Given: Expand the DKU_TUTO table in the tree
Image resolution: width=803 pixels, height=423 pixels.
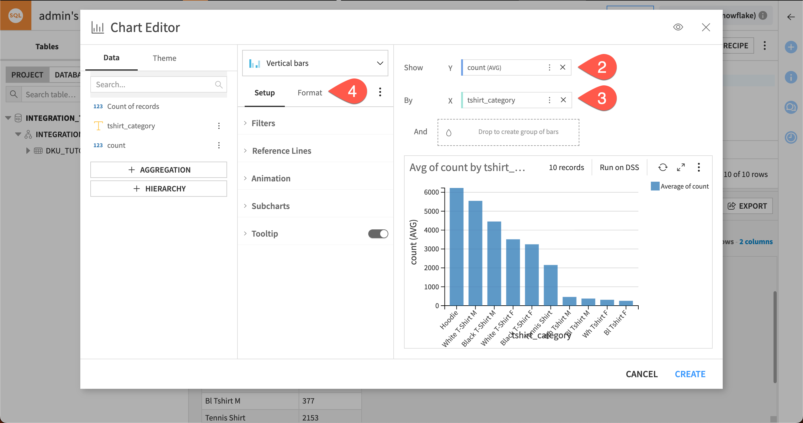Looking at the screenshot, I should pyautogui.click(x=28, y=151).
